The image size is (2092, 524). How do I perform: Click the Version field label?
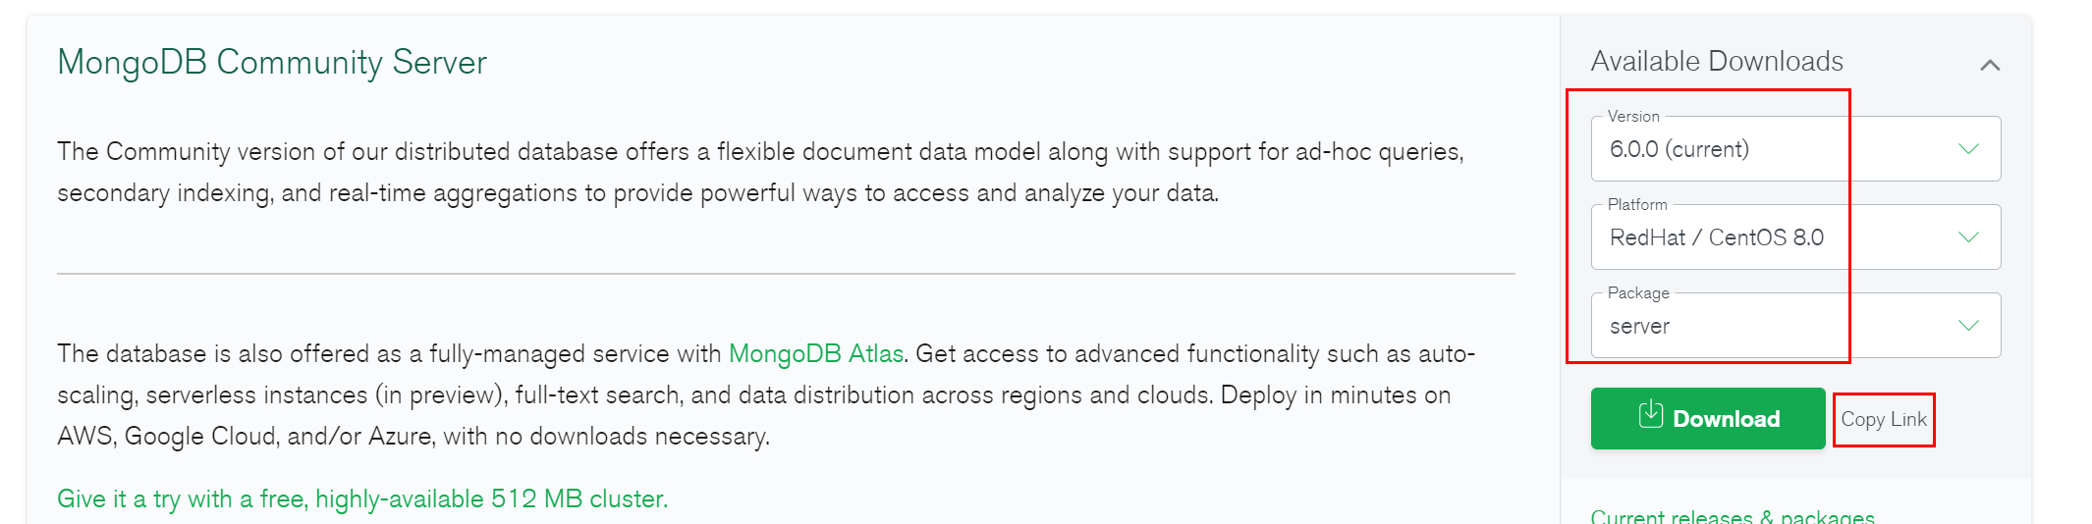(x=1633, y=116)
